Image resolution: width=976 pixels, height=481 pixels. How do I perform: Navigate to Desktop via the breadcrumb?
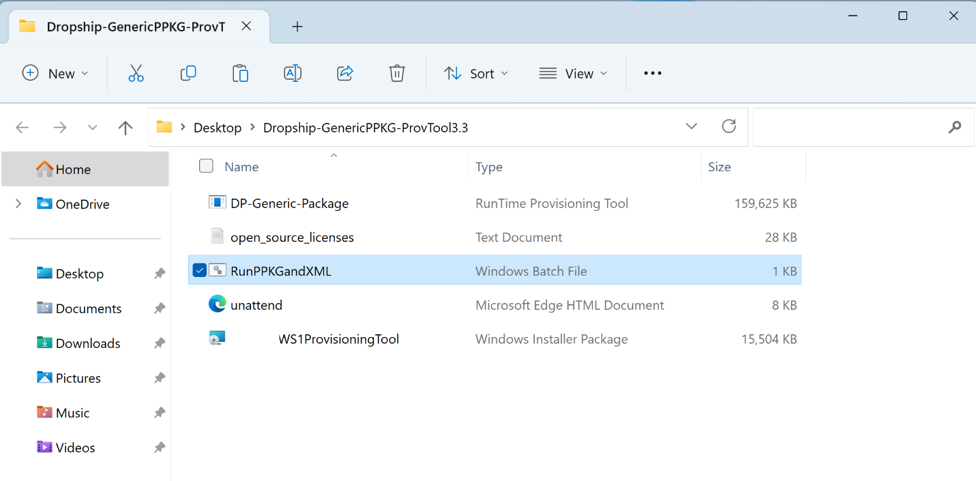(x=218, y=127)
